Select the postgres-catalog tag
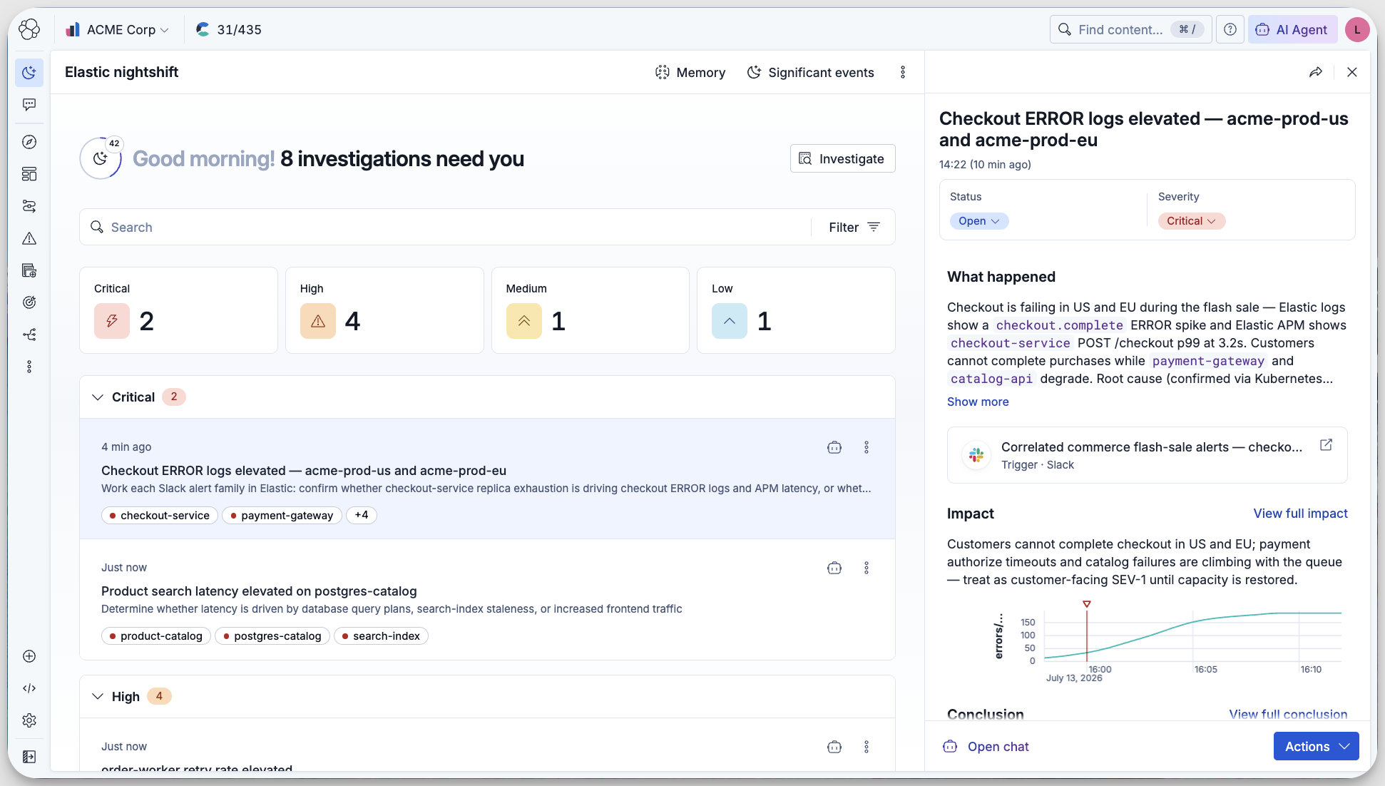Image resolution: width=1385 pixels, height=786 pixels. pyautogui.click(x=272, y=636)
